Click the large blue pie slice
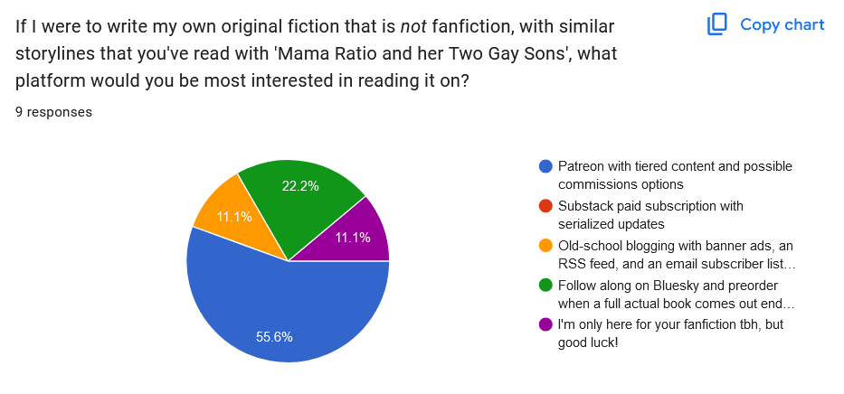Screen dimensions: 844x394 (271, 307)
